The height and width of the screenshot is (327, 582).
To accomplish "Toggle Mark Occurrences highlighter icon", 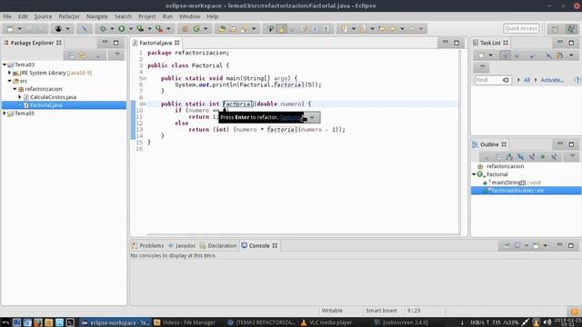I will (x=282, y=28).
